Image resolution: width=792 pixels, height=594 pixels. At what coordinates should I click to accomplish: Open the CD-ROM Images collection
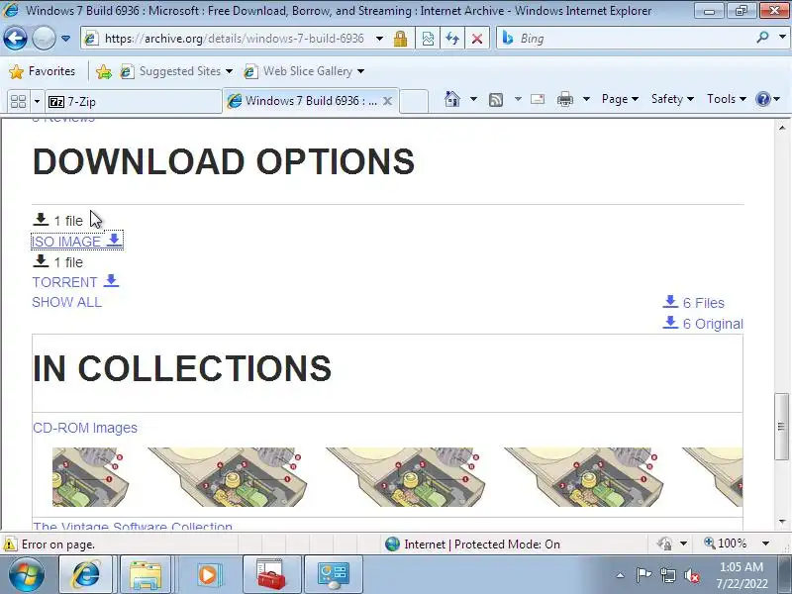85,428
